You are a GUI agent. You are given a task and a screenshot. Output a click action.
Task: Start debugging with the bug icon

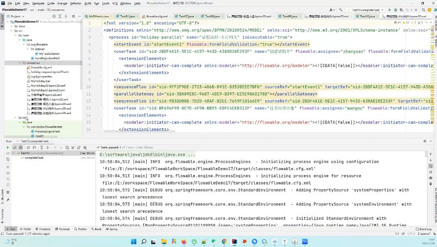395,10
